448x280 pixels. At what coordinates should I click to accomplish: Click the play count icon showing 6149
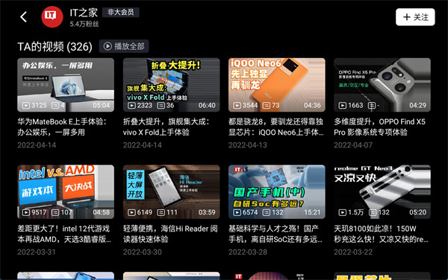click(131, 212)
